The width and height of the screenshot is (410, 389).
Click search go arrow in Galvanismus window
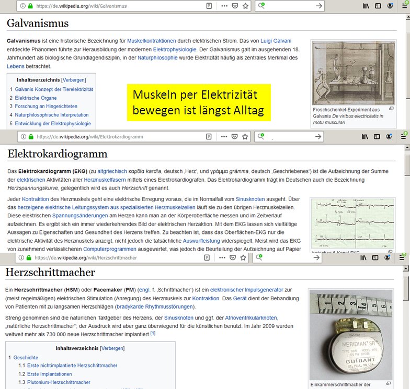click(319, 6)
